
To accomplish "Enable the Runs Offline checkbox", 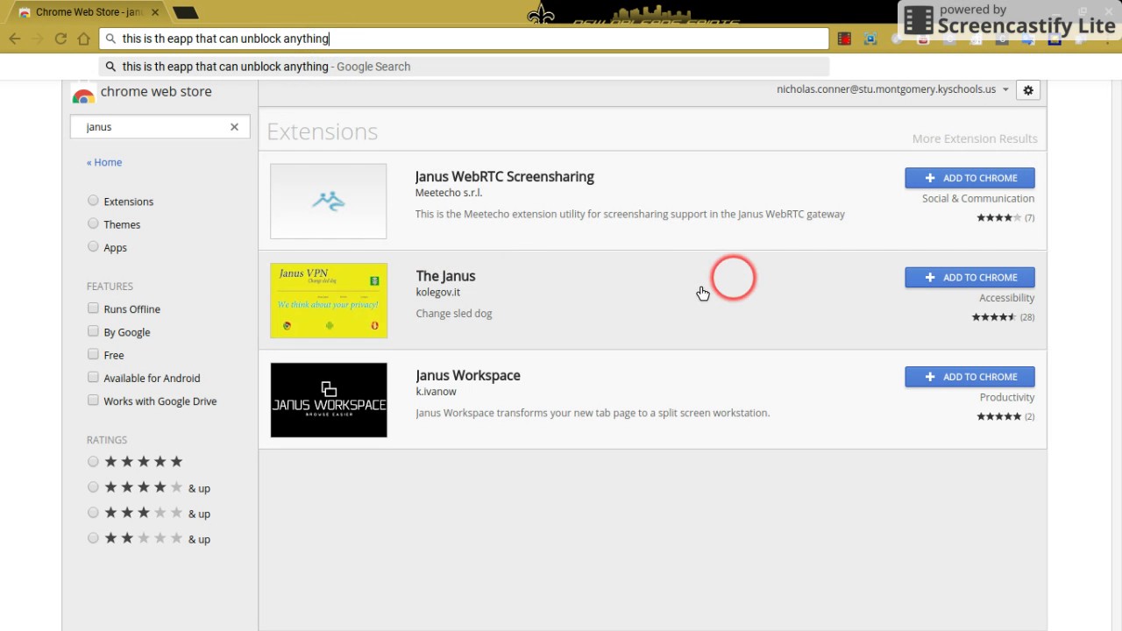I will 93,308.
